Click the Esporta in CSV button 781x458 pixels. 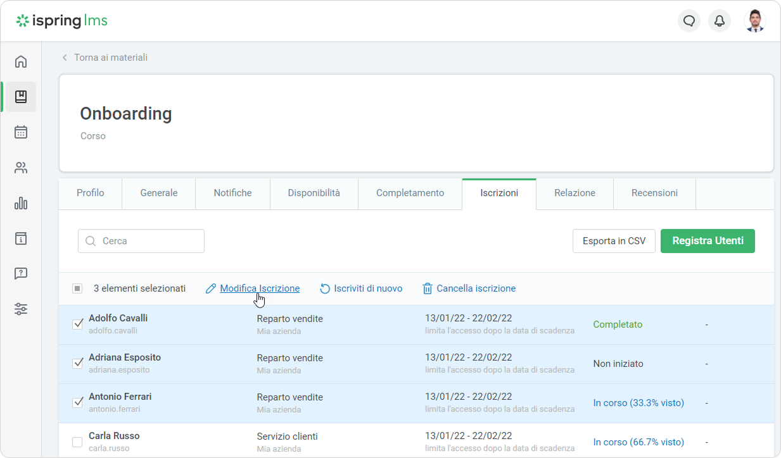[x=614, y=241]
